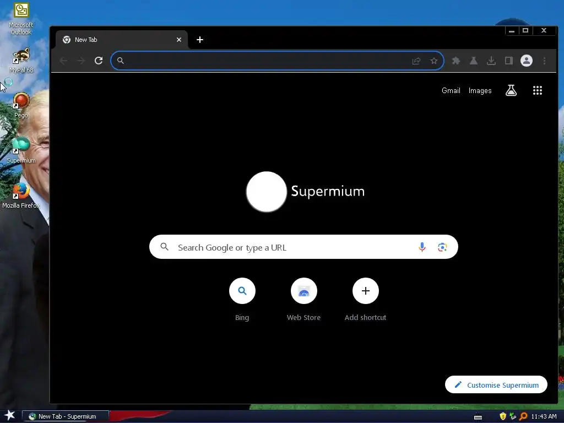Select the MyPal 68 desktop icon
The image size is (564, 423).
click(21, 61)
